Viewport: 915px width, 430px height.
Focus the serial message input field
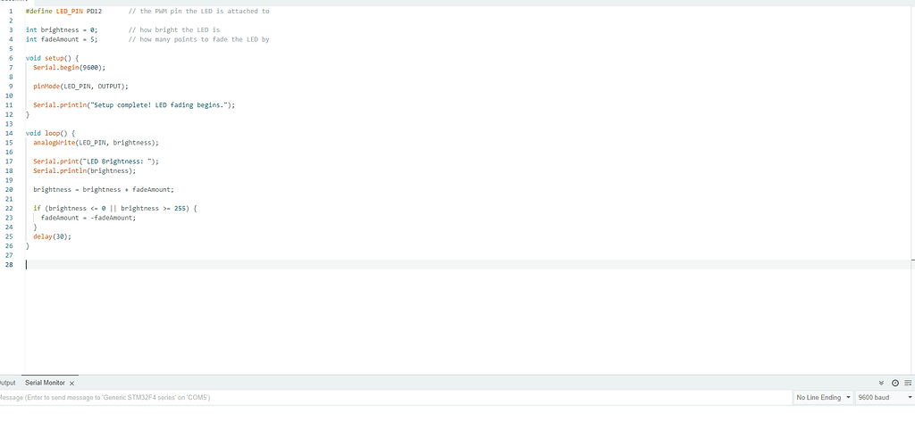tap(395, 397)
